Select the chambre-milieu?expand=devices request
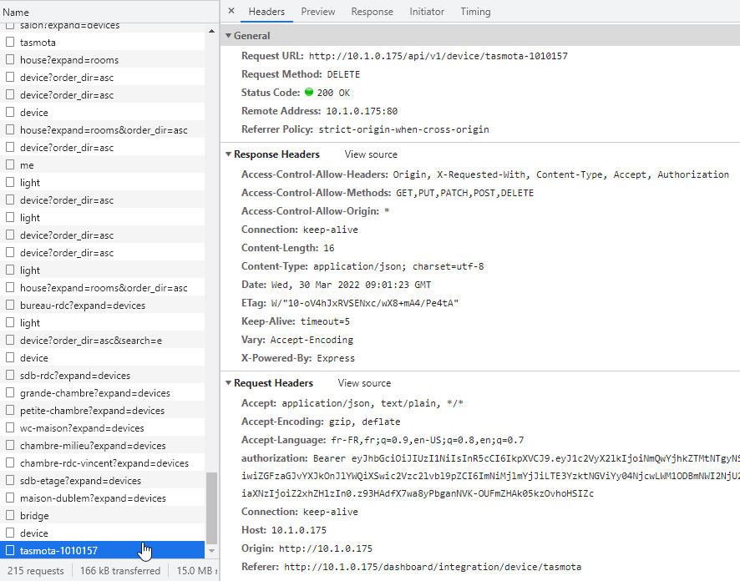The image size is (740, 581). (x=103, y=446)
